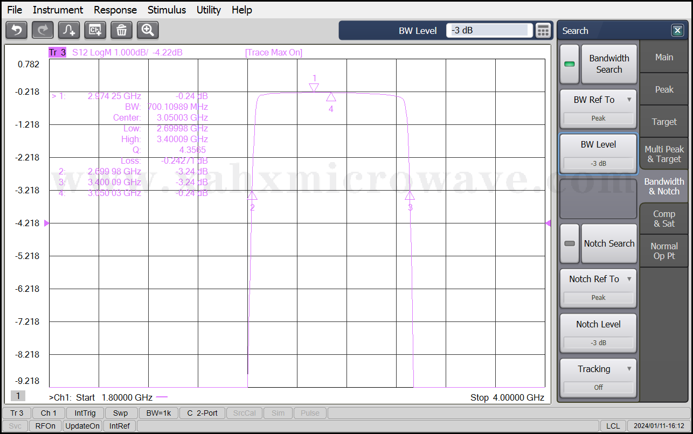Toggle the Notch Search indicator

569,243
